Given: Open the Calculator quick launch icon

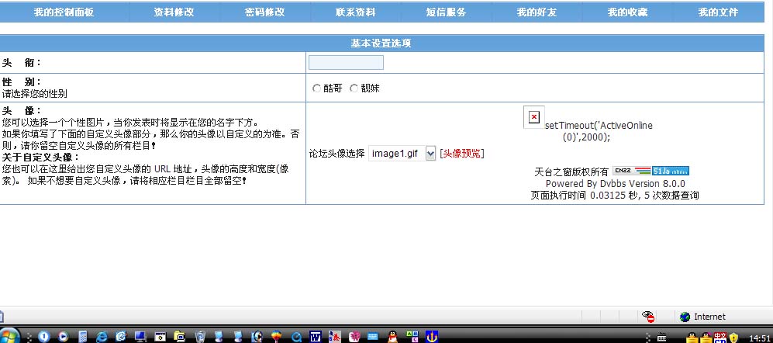Looking at the screenshot, I should tap(83, 337).
